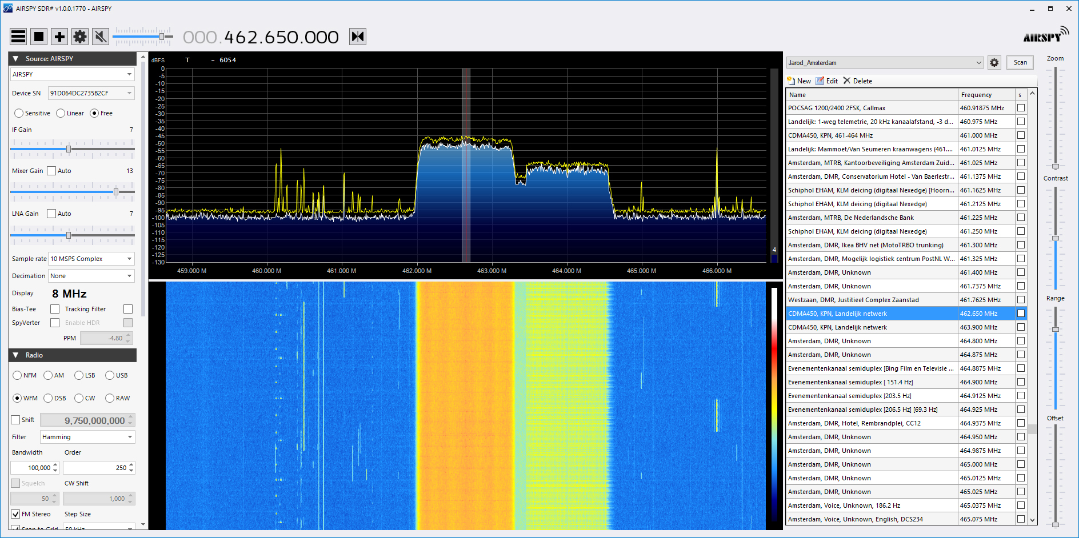Select USB demodulation mode

(110, 375)
